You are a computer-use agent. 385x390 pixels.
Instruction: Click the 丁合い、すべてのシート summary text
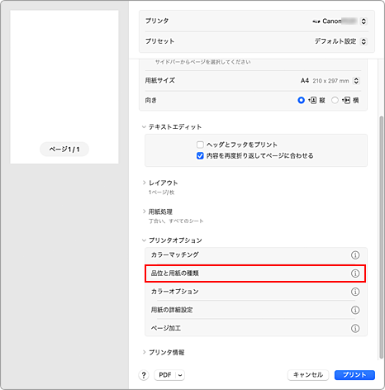click(x=176, y=221)
